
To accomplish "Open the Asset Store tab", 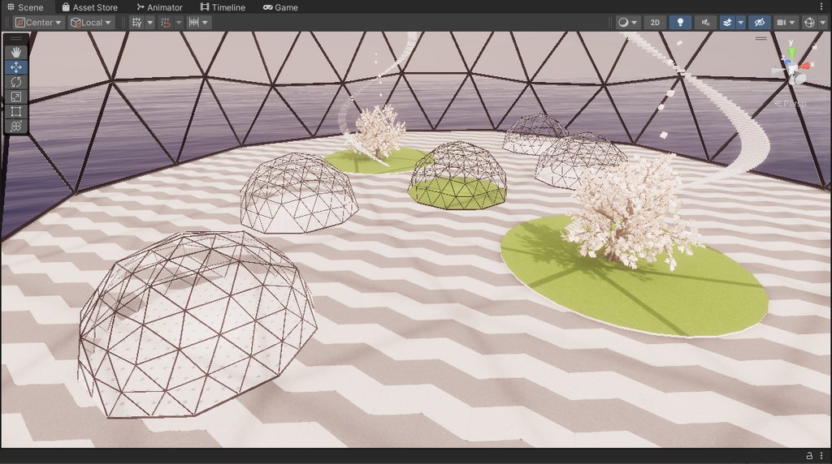I will pos(89,7).
